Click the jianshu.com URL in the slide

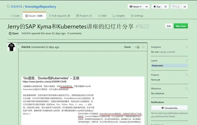pos(44,81)
